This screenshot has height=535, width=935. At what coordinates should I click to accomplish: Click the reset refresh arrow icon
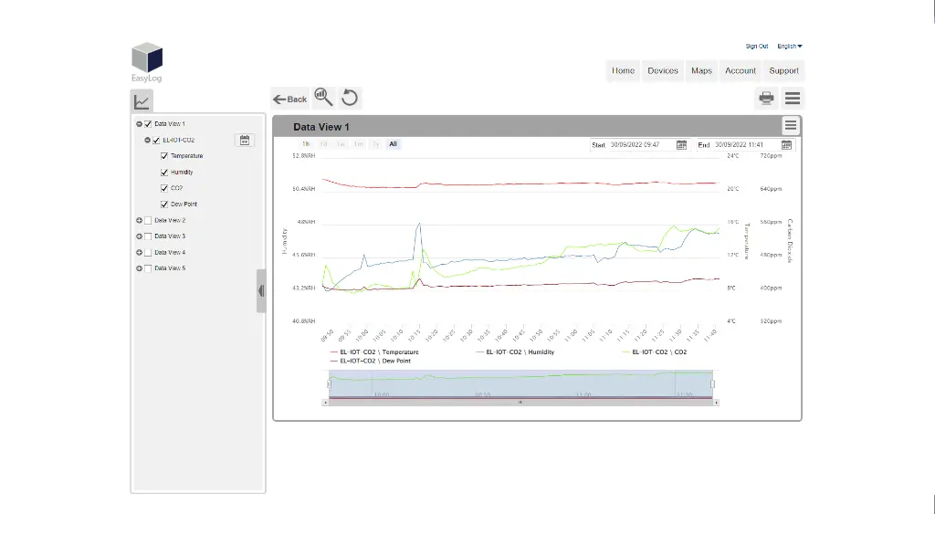click(350, 98)
